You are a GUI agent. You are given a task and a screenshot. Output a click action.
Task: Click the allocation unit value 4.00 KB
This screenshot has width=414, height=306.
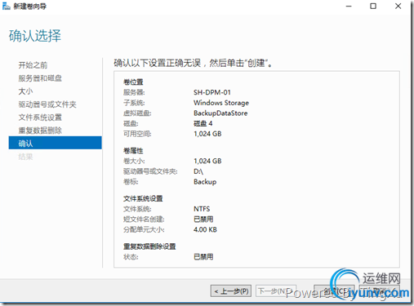(x=205, y=229)
